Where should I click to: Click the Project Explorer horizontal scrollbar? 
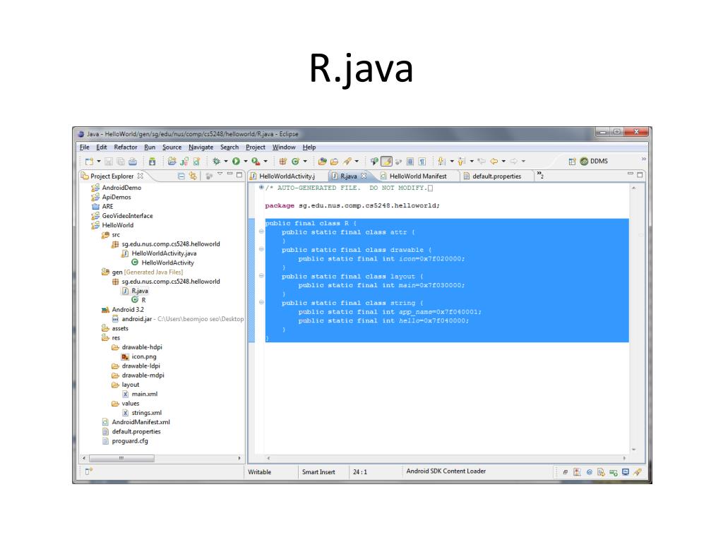coord(161,458)
